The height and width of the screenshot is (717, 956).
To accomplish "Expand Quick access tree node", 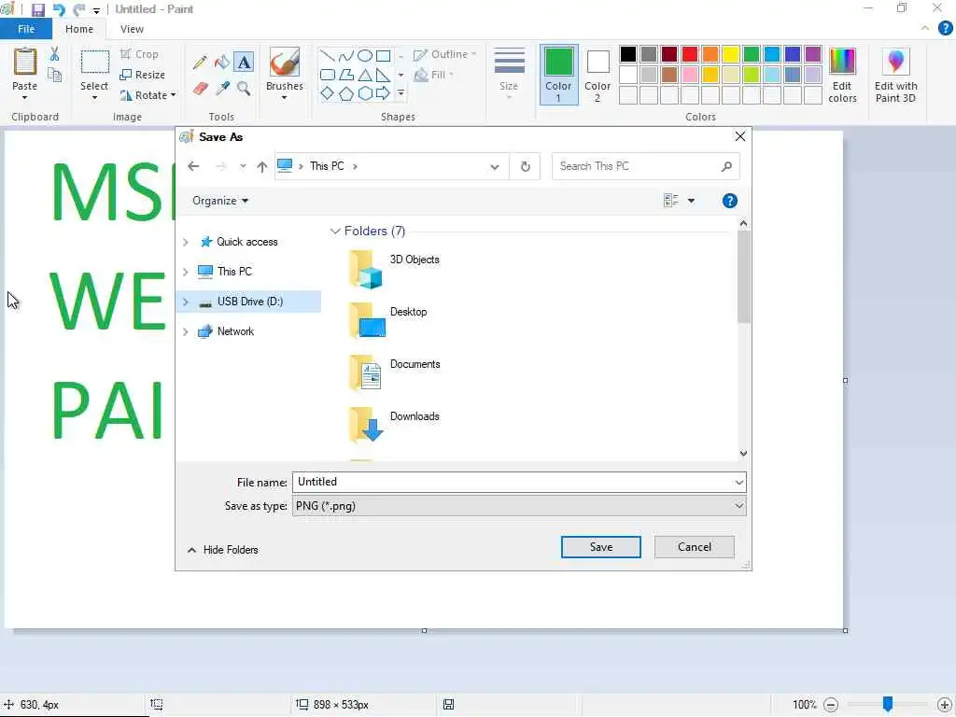I will (x=186, y=242).
